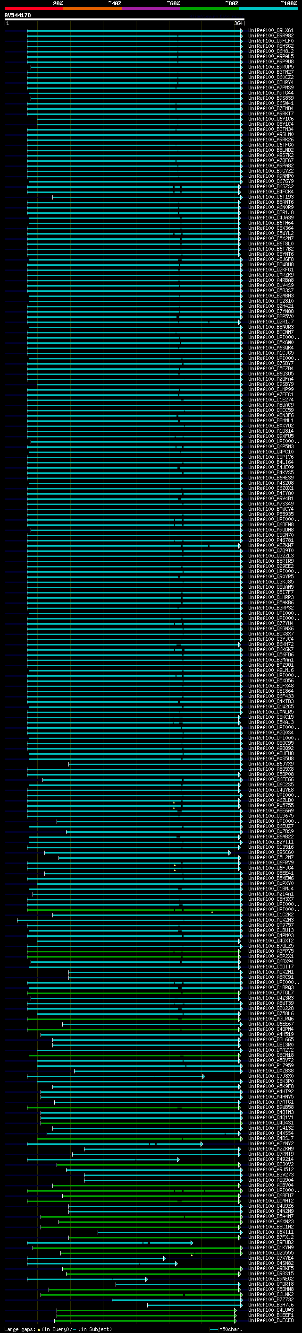Viewport: 302px width, 1333px height.
Task: Select the UniRef100_O59675 label
Action: point(270,816)
